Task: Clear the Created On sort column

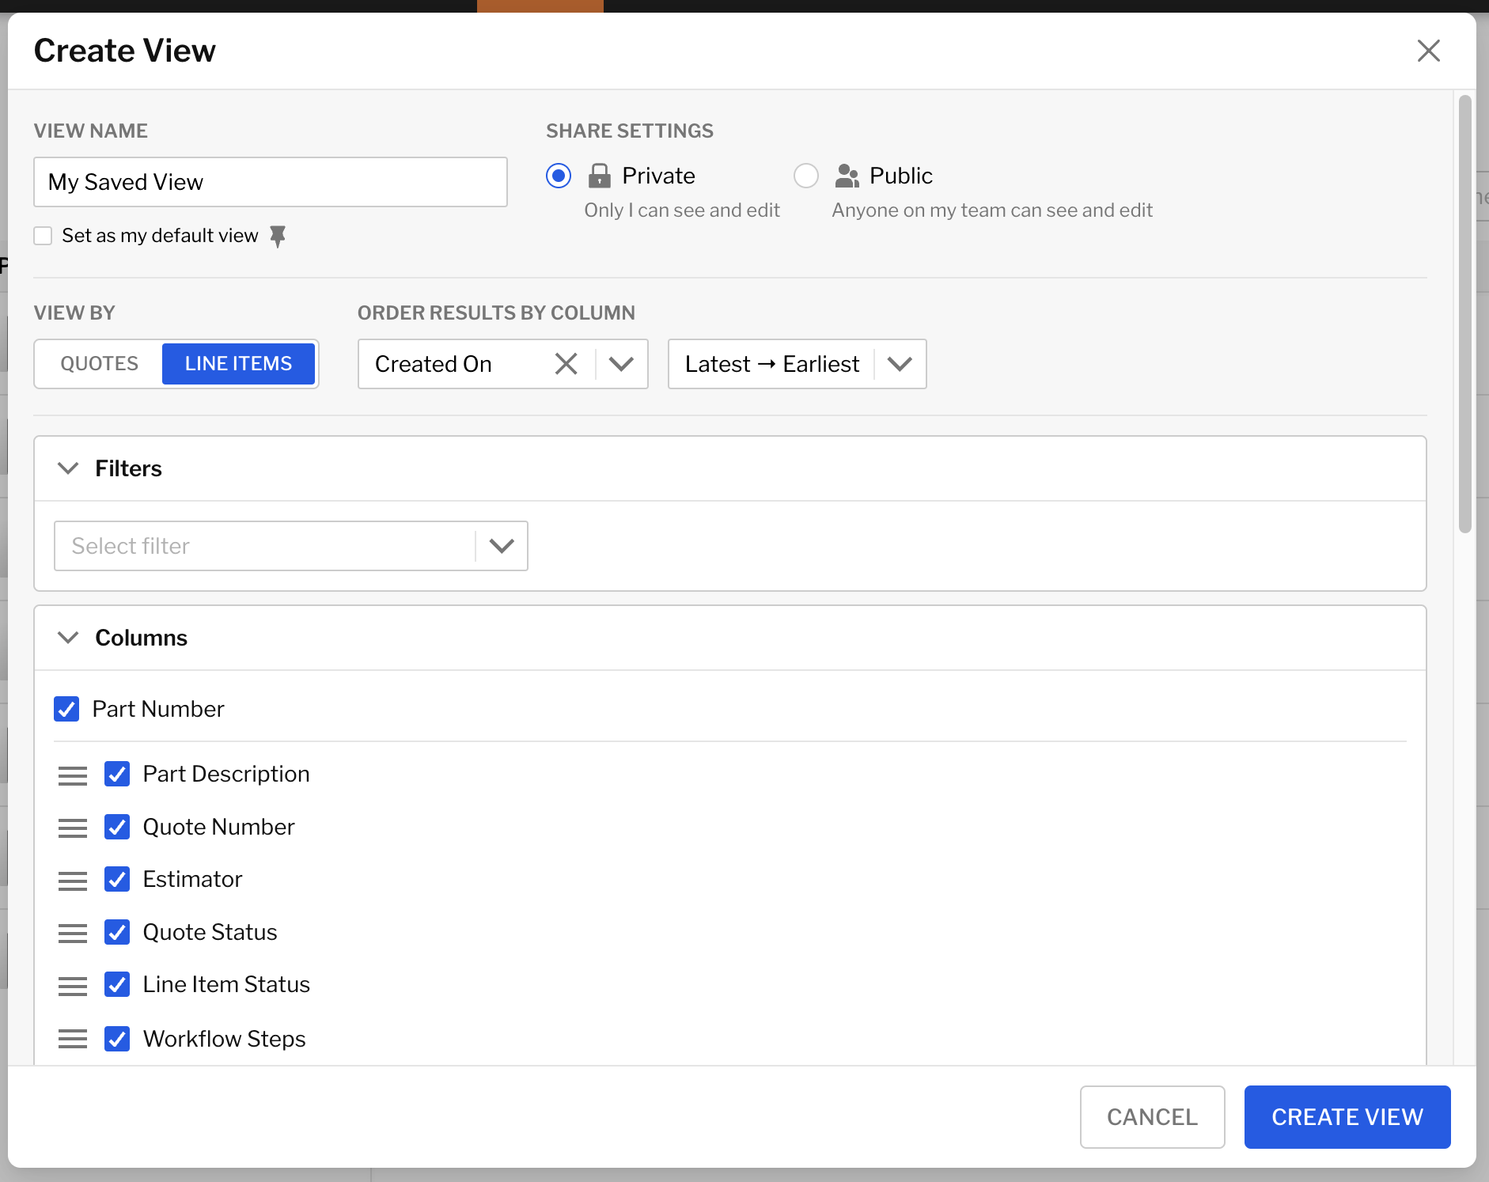Action: 566,364
